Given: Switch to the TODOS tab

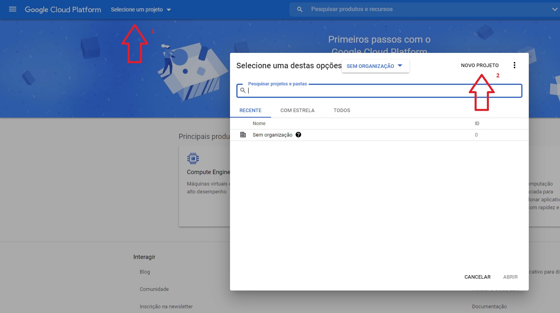Looking at the screenshot, I should tap(341, 111).
